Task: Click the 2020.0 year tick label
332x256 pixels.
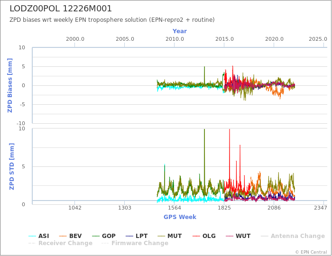Action: pos(274,39)
